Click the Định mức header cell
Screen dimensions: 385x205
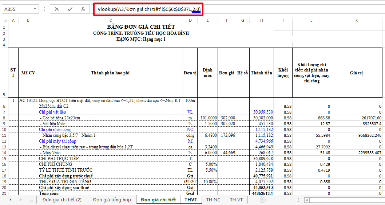[207, 73]
